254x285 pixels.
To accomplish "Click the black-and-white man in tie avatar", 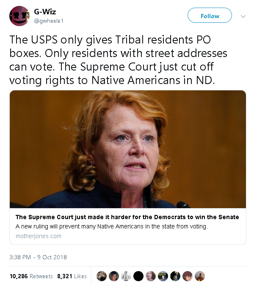I will tap(126, 276).
